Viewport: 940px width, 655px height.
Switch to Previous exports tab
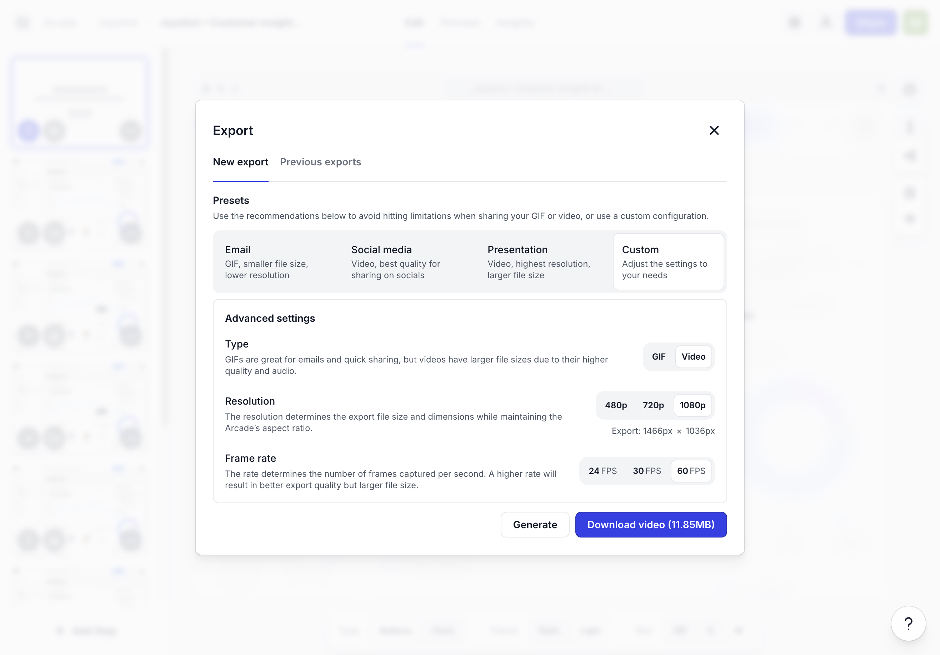pyautogui.click(x=320, y=161)
